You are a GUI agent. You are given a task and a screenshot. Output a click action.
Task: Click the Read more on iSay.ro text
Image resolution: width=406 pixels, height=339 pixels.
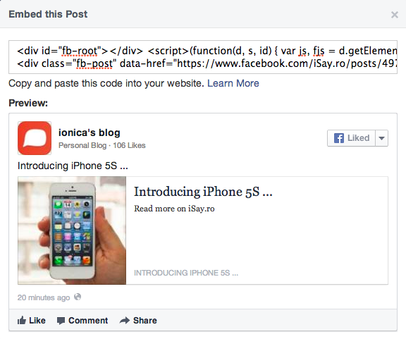(174, 209)
